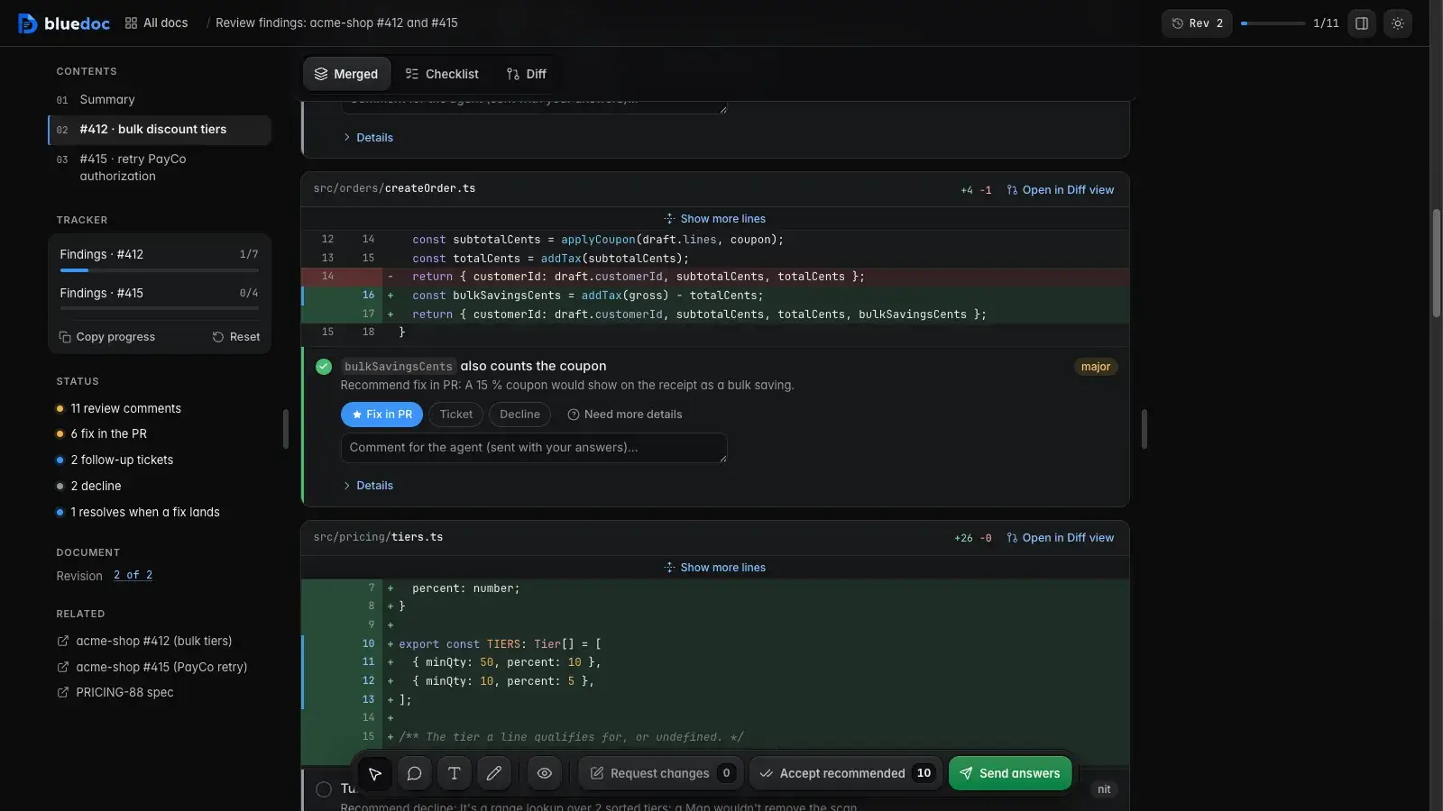
Task: Show more lines in createOrder.ts
Action: point(715,219)
